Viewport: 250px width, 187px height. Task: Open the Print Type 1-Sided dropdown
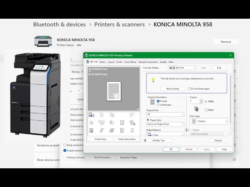[x=209, y=121]
